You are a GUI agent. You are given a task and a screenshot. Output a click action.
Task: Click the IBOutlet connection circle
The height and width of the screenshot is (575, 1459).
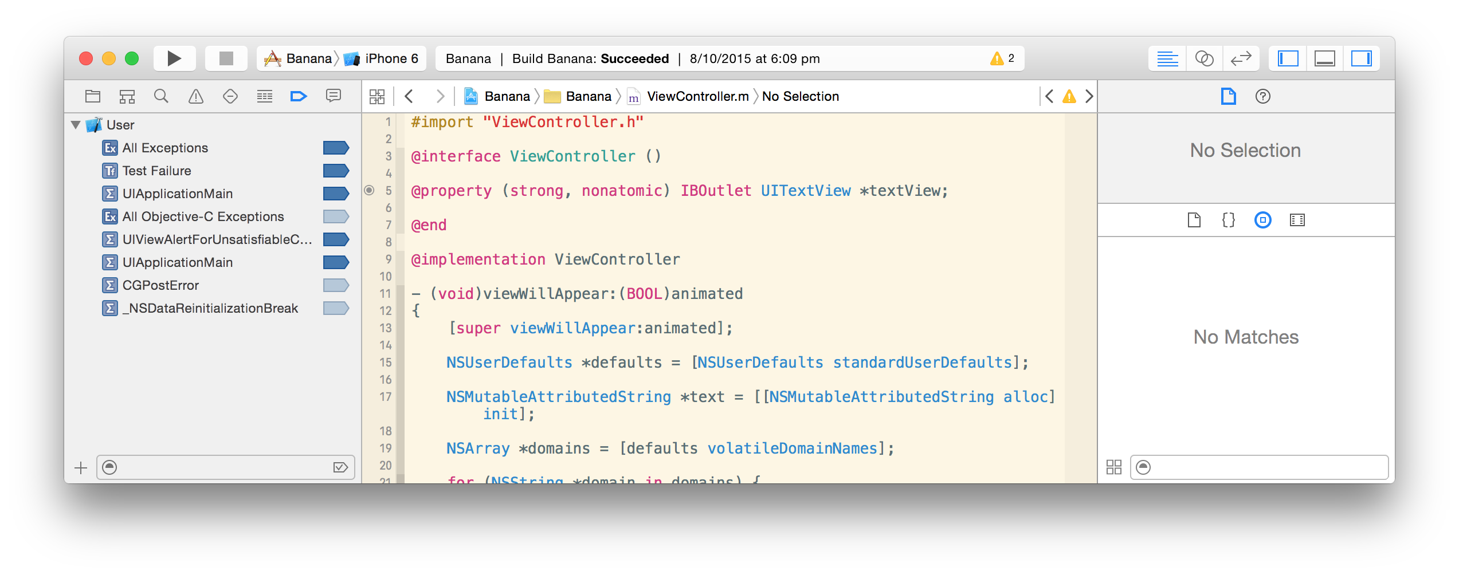[370, 190]
